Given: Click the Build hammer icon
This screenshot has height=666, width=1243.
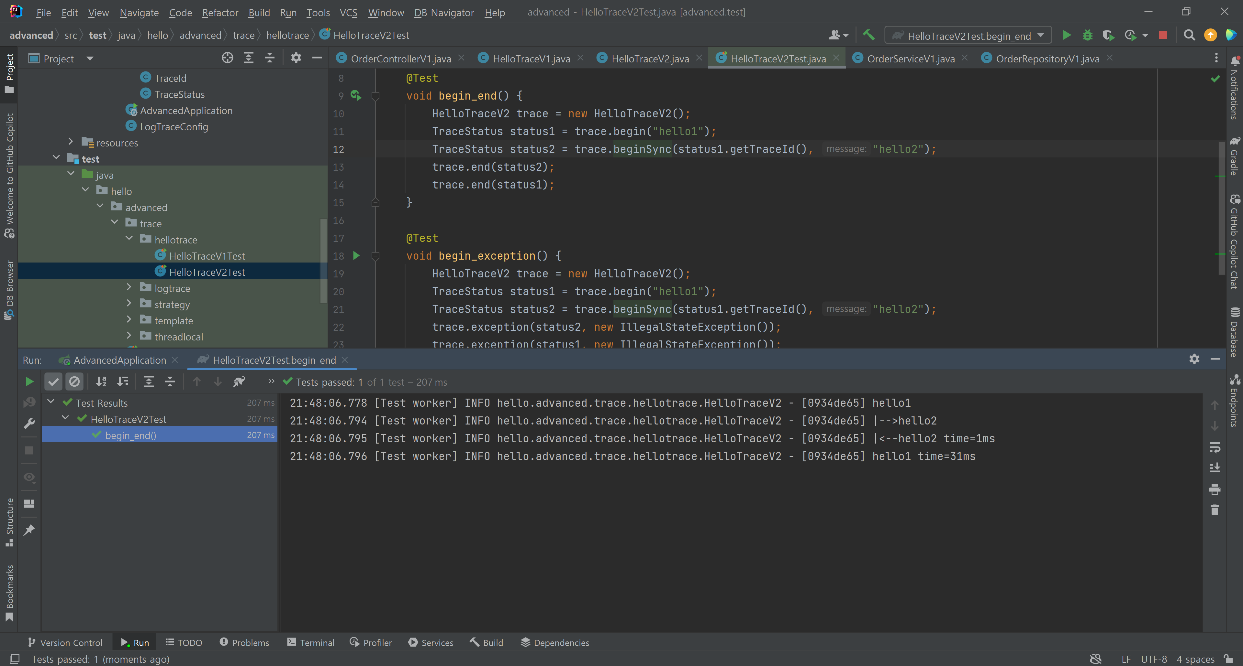Looking at the screenshot, I should point(868,35).
